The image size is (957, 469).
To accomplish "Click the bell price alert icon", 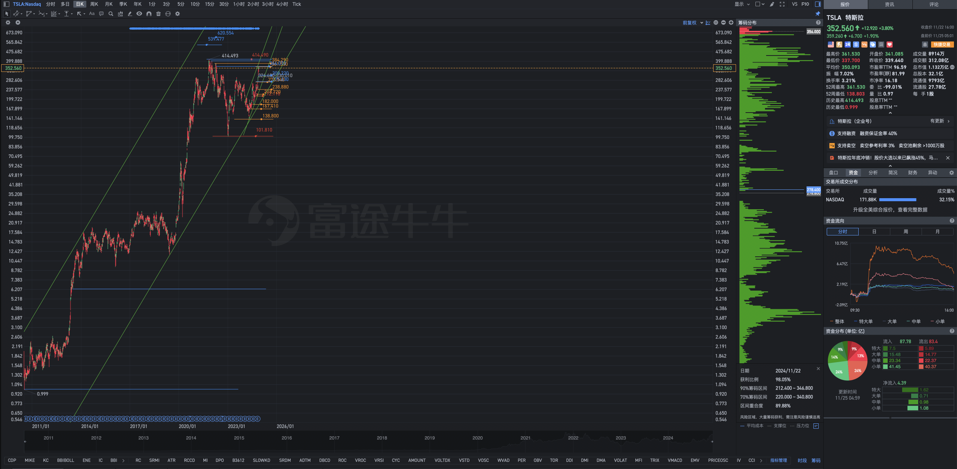I will coord(925,45).
